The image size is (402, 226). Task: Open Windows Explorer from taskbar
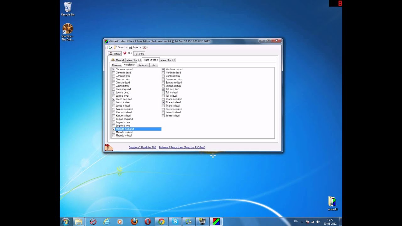point(79,222)
